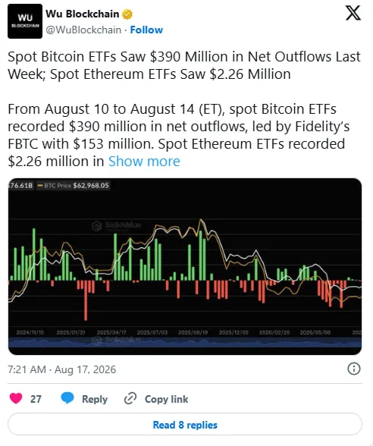Open the Read 8 replies button

point(185,425)
